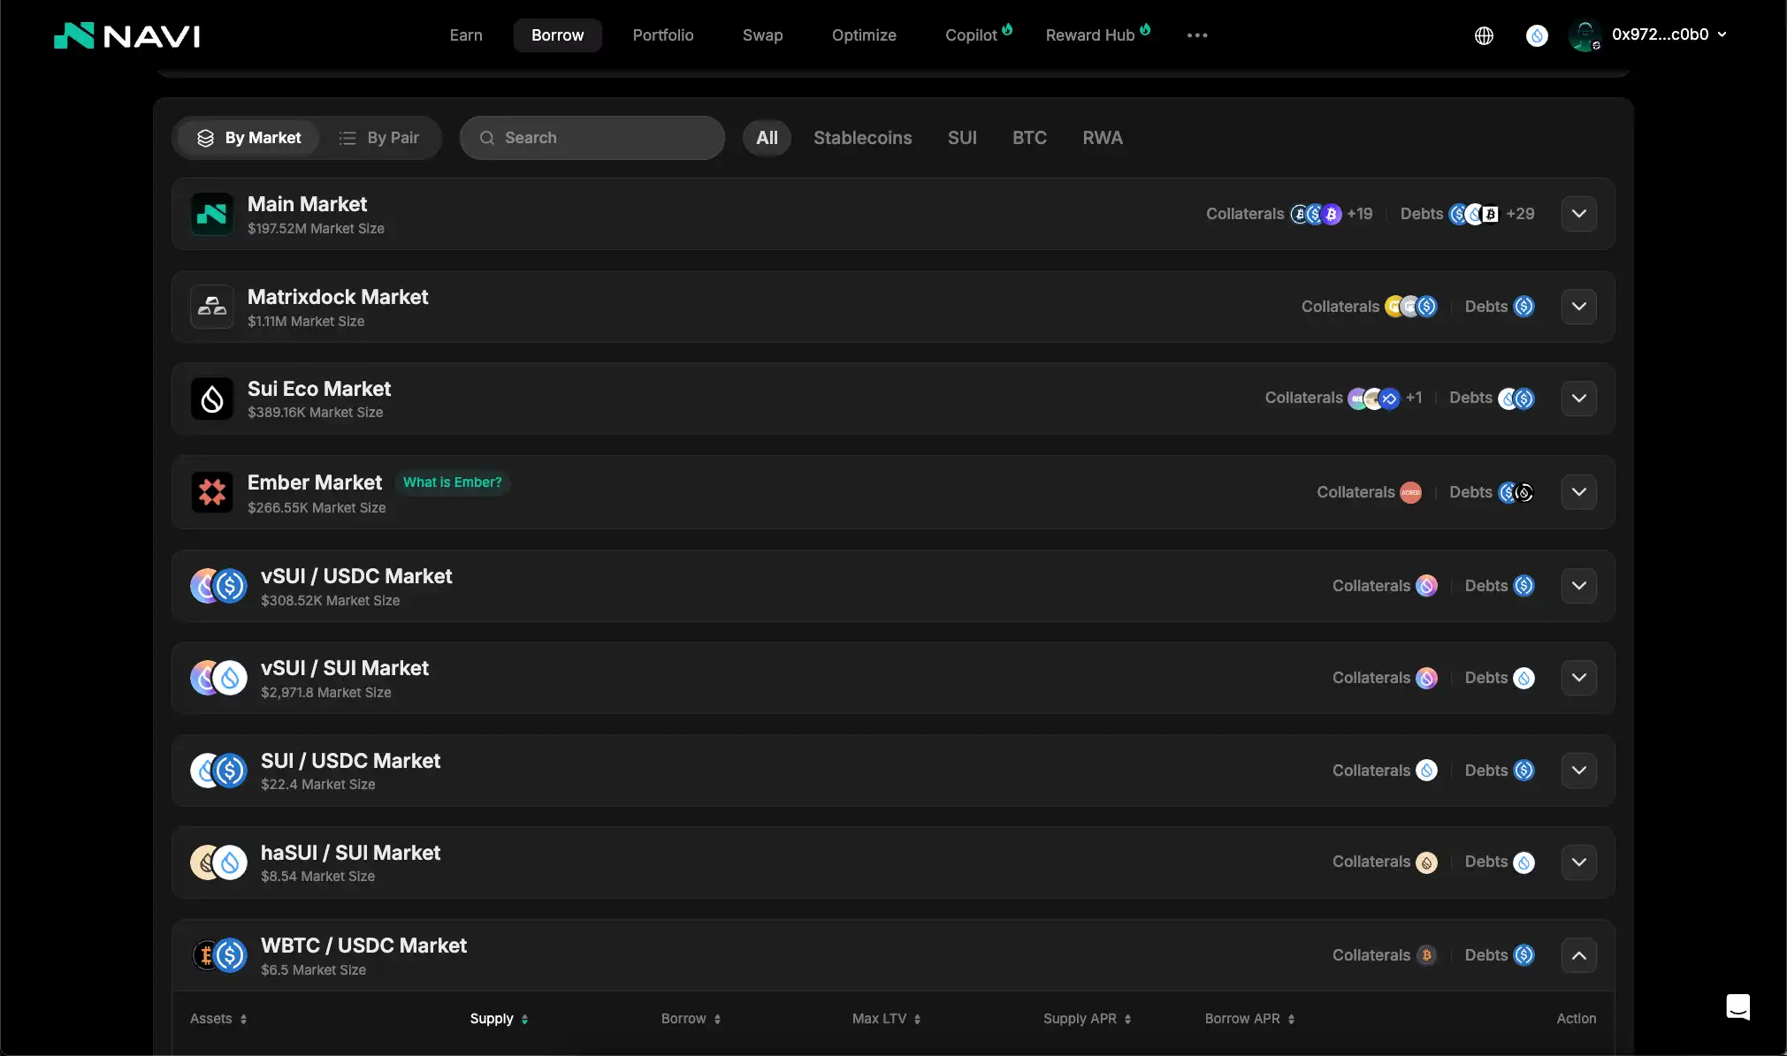Screen dimensions: 1787x1056
Task: Click WBTC collateral icon in WBTC / USDC row
Action: [1426, 955]
